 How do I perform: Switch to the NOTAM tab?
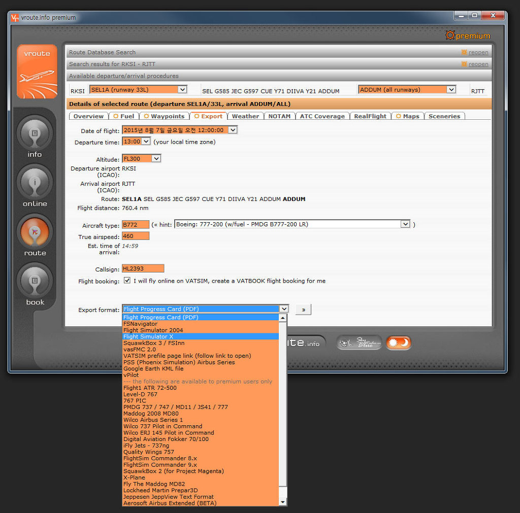279,116
